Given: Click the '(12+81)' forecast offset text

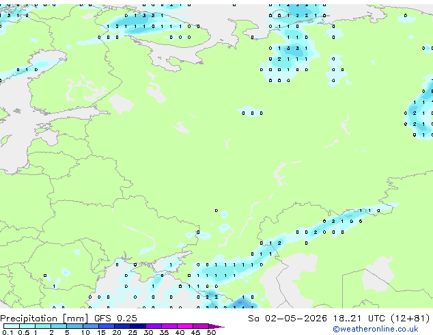Looking at the screenshot, I should [410, 319].
